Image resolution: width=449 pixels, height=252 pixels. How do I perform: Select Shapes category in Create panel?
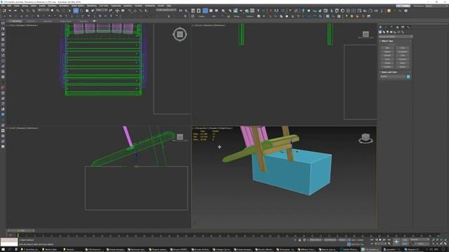384,32
